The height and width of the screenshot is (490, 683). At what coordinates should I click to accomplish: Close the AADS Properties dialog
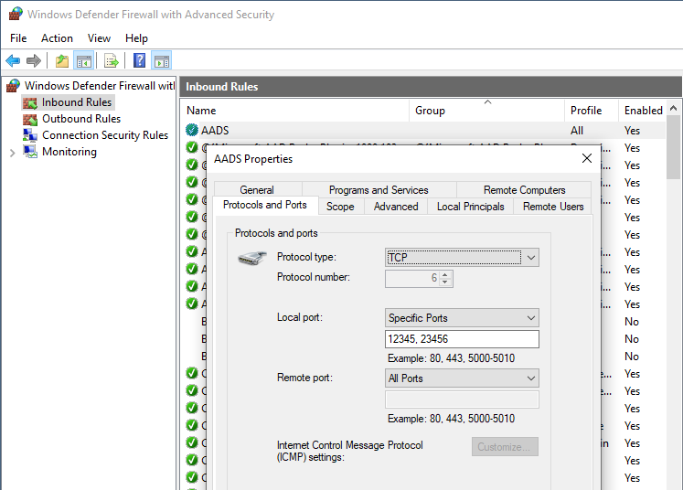point(587,158)
